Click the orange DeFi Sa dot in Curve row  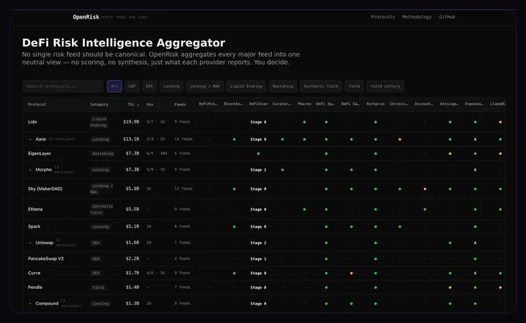351,273
